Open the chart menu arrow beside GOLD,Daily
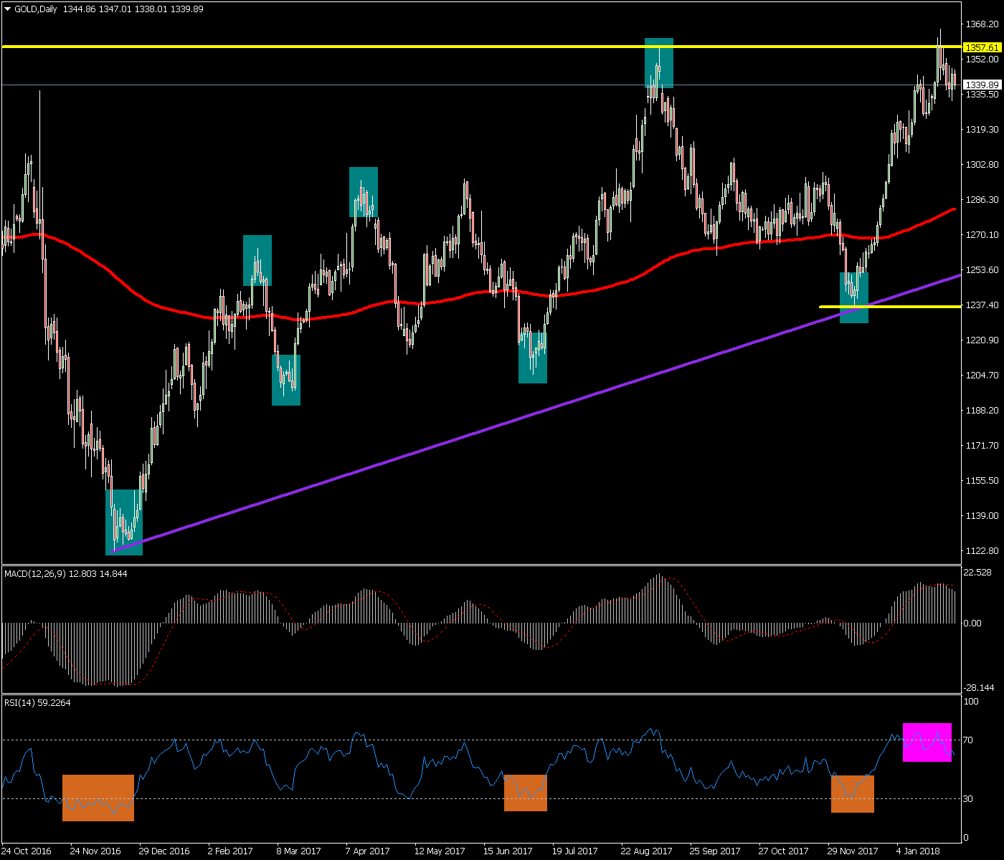 8,9
